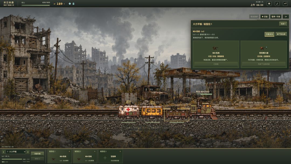Screen dimensions: 291x164
Task: Click the small plus icon on 轻型位 3
Action: point(120,152)
